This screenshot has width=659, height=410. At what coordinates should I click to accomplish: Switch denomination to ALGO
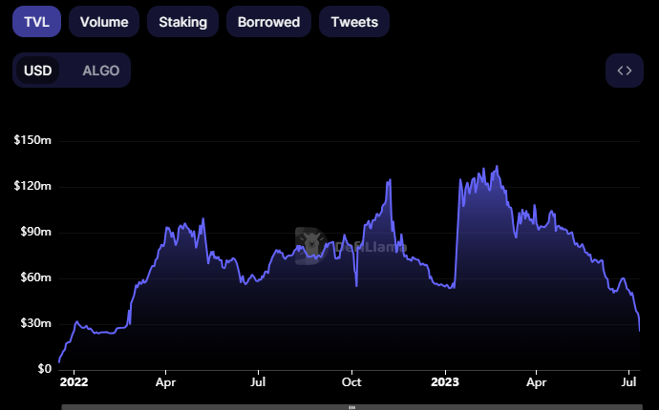(101, 71)
